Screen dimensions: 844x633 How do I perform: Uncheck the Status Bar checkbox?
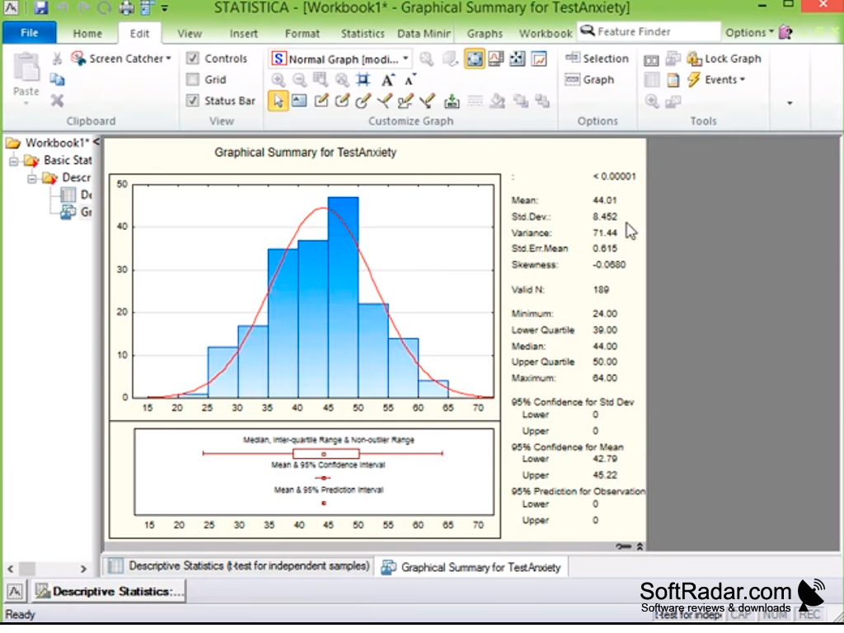coord(192,101)
